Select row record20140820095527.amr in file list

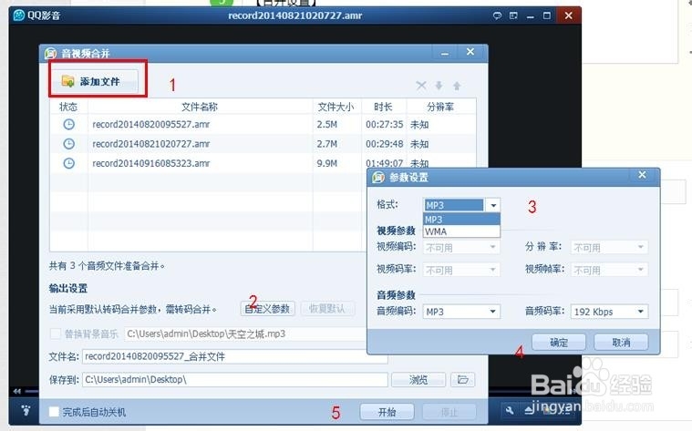pyautogui.click(x=263, y=125)
